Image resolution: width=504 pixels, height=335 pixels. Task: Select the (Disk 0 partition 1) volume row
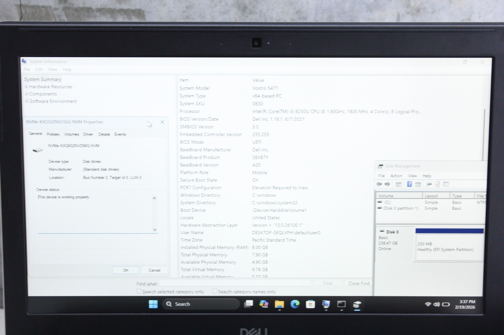coord(431,208)
